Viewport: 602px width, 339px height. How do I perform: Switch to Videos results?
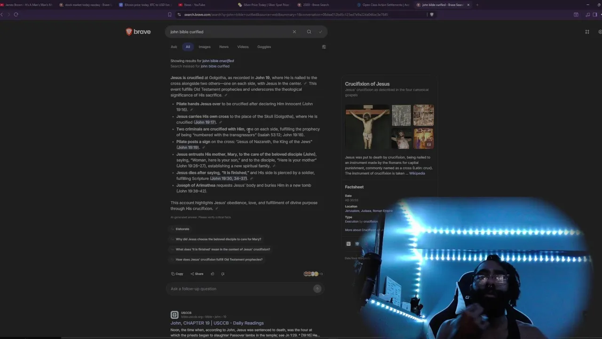[243, 47]
